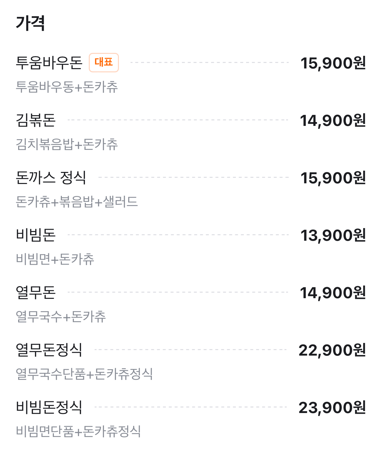Viewport: 382px width, 450px height.
Task: Click the 15,900원 price for 돈까스 정식
Action: tap(333, 178)
